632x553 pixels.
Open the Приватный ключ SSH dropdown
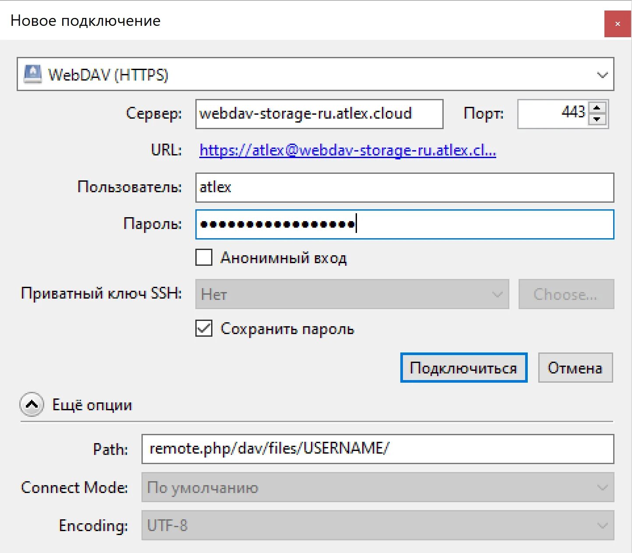pyautogui.click(x=352, y=294)
